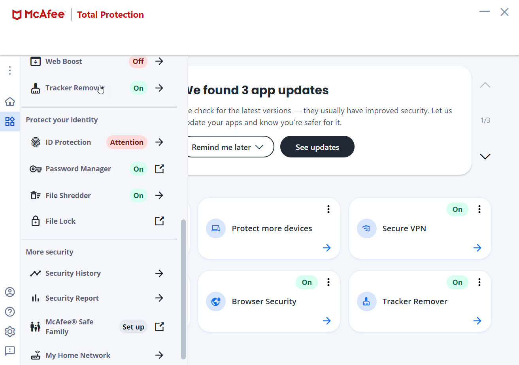The height and width of the screenshot is (365, 519).
Task: Click the Security Report bar chart icon
Action: (x=36, y=298)
